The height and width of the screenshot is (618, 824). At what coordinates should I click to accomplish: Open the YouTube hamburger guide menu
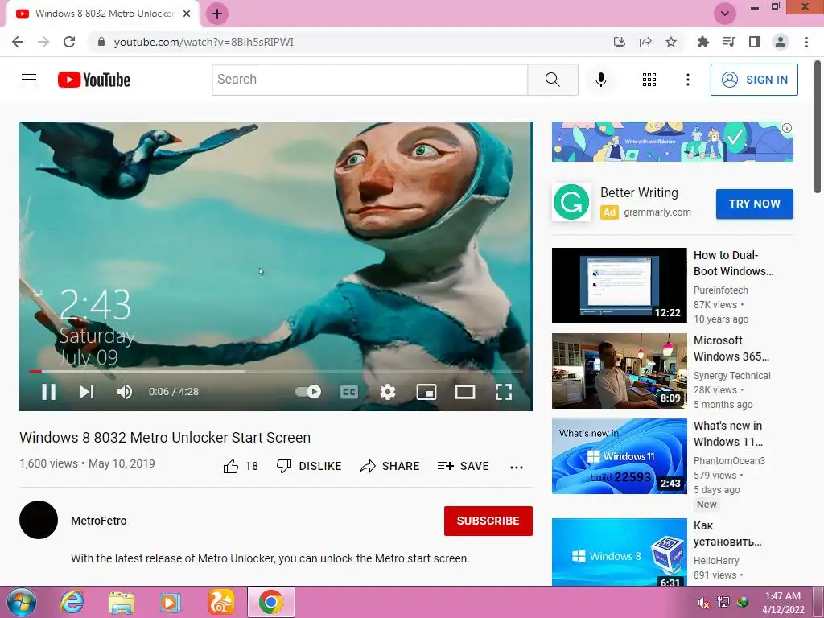29,80
